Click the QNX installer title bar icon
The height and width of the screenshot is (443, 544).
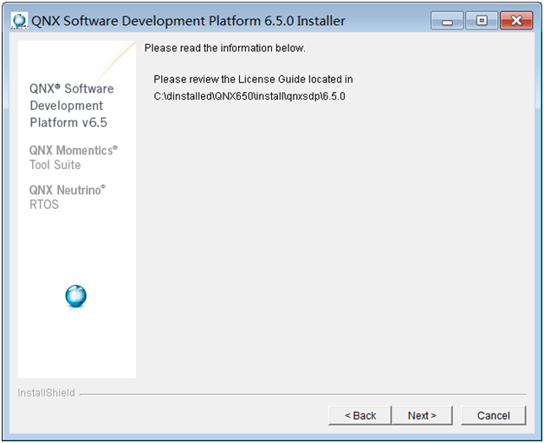pyautogui.click(x=19, y=21)
